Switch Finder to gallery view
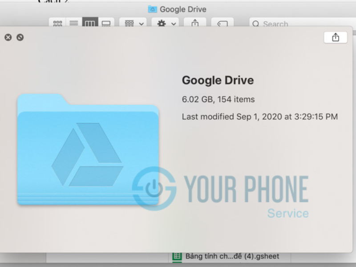The height and width of the screenshot is (267, 356). coord(106,23)
